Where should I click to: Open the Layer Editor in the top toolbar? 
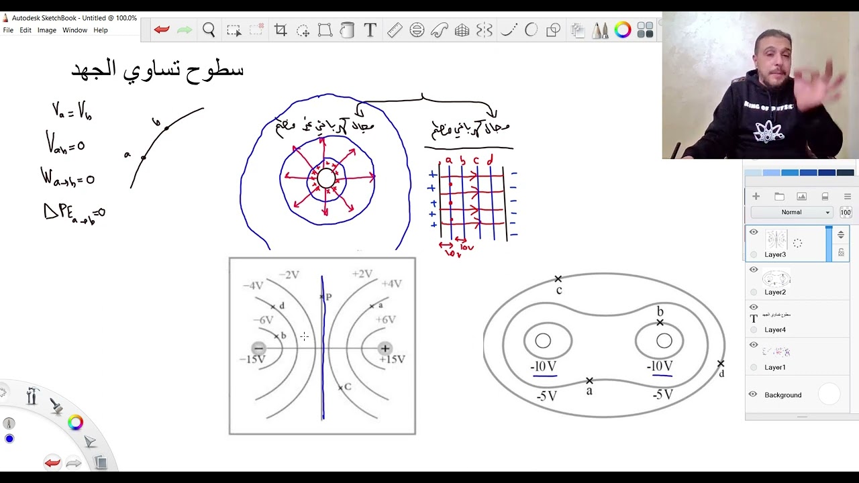click(x=578, y=30)
